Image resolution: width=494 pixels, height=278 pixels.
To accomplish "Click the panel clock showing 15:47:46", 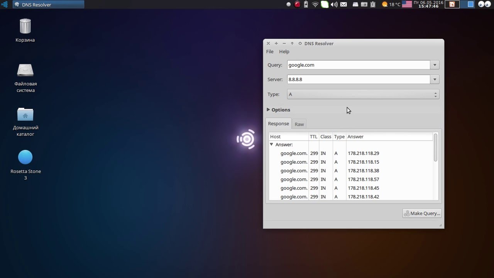I will coord(428,5).
